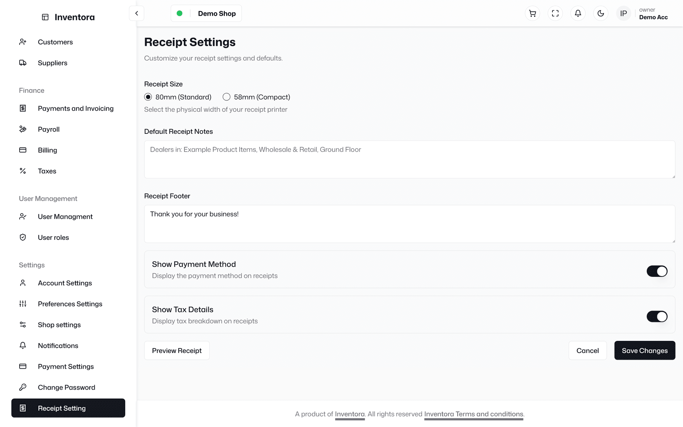Open Payment Settings in sidebar
Viewport: 683px width, 427px height.
point(68,367)
